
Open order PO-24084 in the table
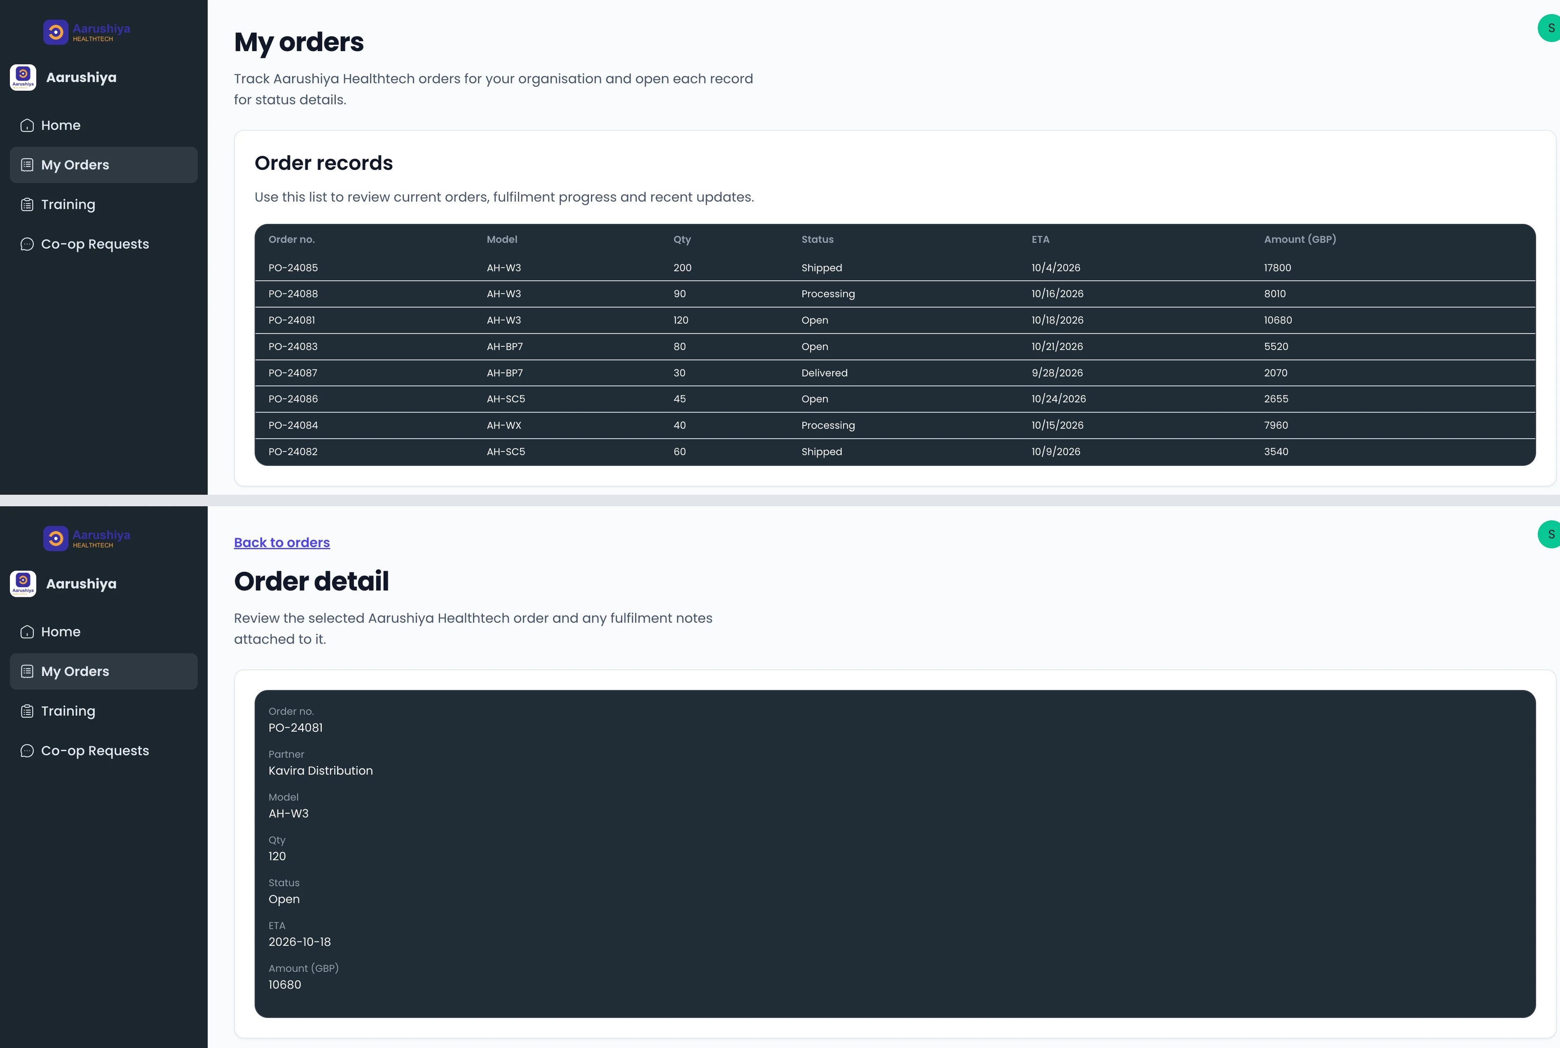click(895, 426)
